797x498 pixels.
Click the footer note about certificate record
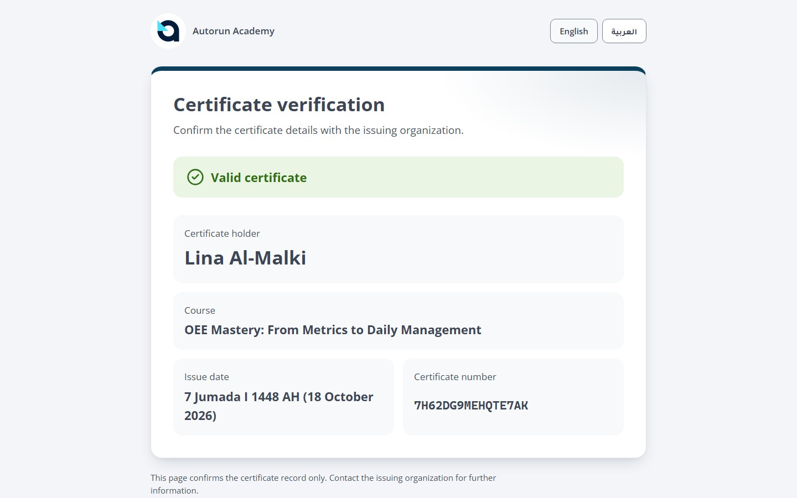323,484
